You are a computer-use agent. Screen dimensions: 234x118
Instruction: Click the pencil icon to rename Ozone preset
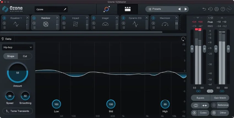pyautogui.click(x=65, y=9)
